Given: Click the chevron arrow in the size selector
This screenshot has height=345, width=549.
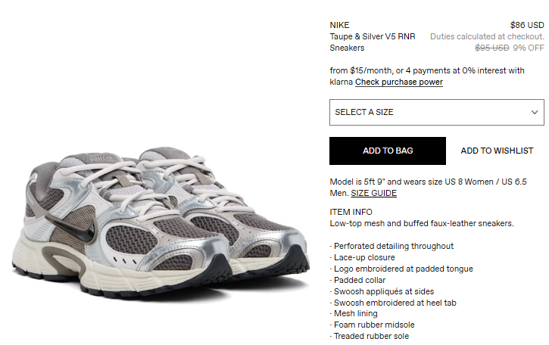Looking at the screenshot, I should [x=535, y=112].
